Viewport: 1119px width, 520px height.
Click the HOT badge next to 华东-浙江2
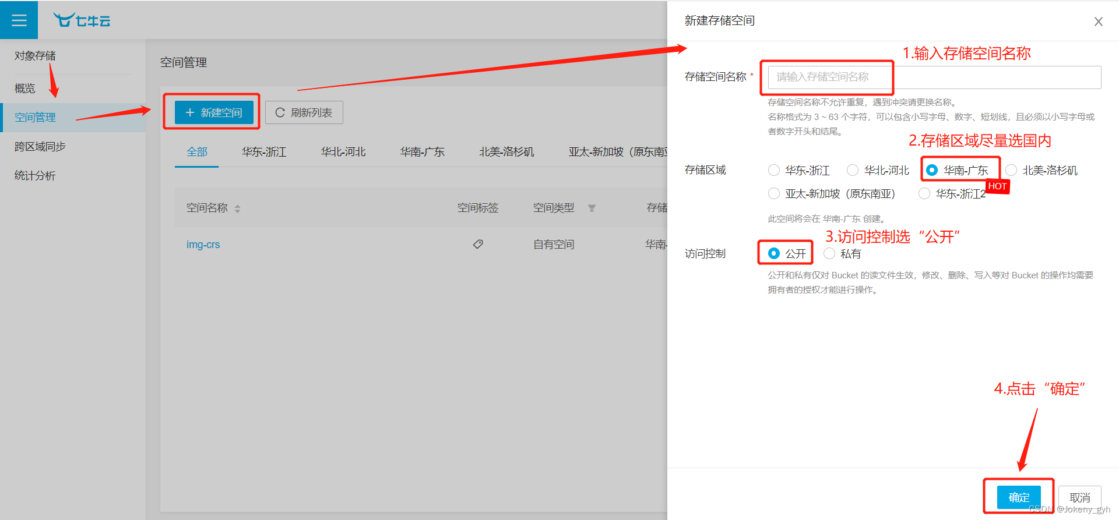tap(997, 186)
